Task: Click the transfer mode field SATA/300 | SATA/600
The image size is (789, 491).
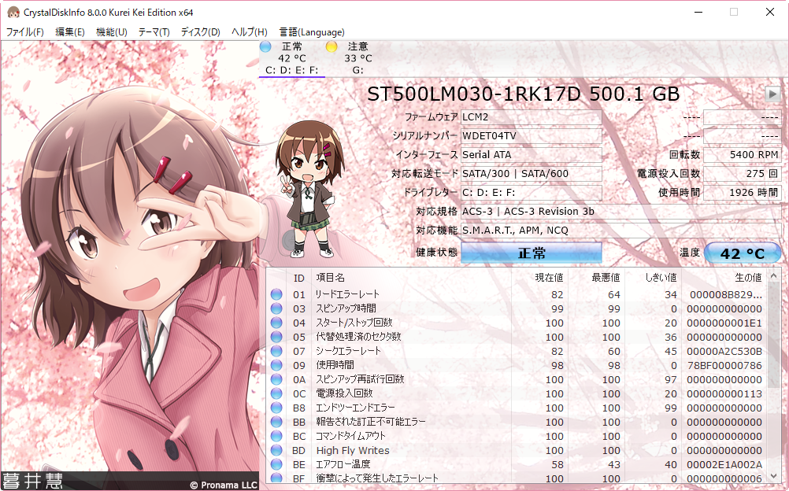Action: pyautogui.click(x=532, y=174)
